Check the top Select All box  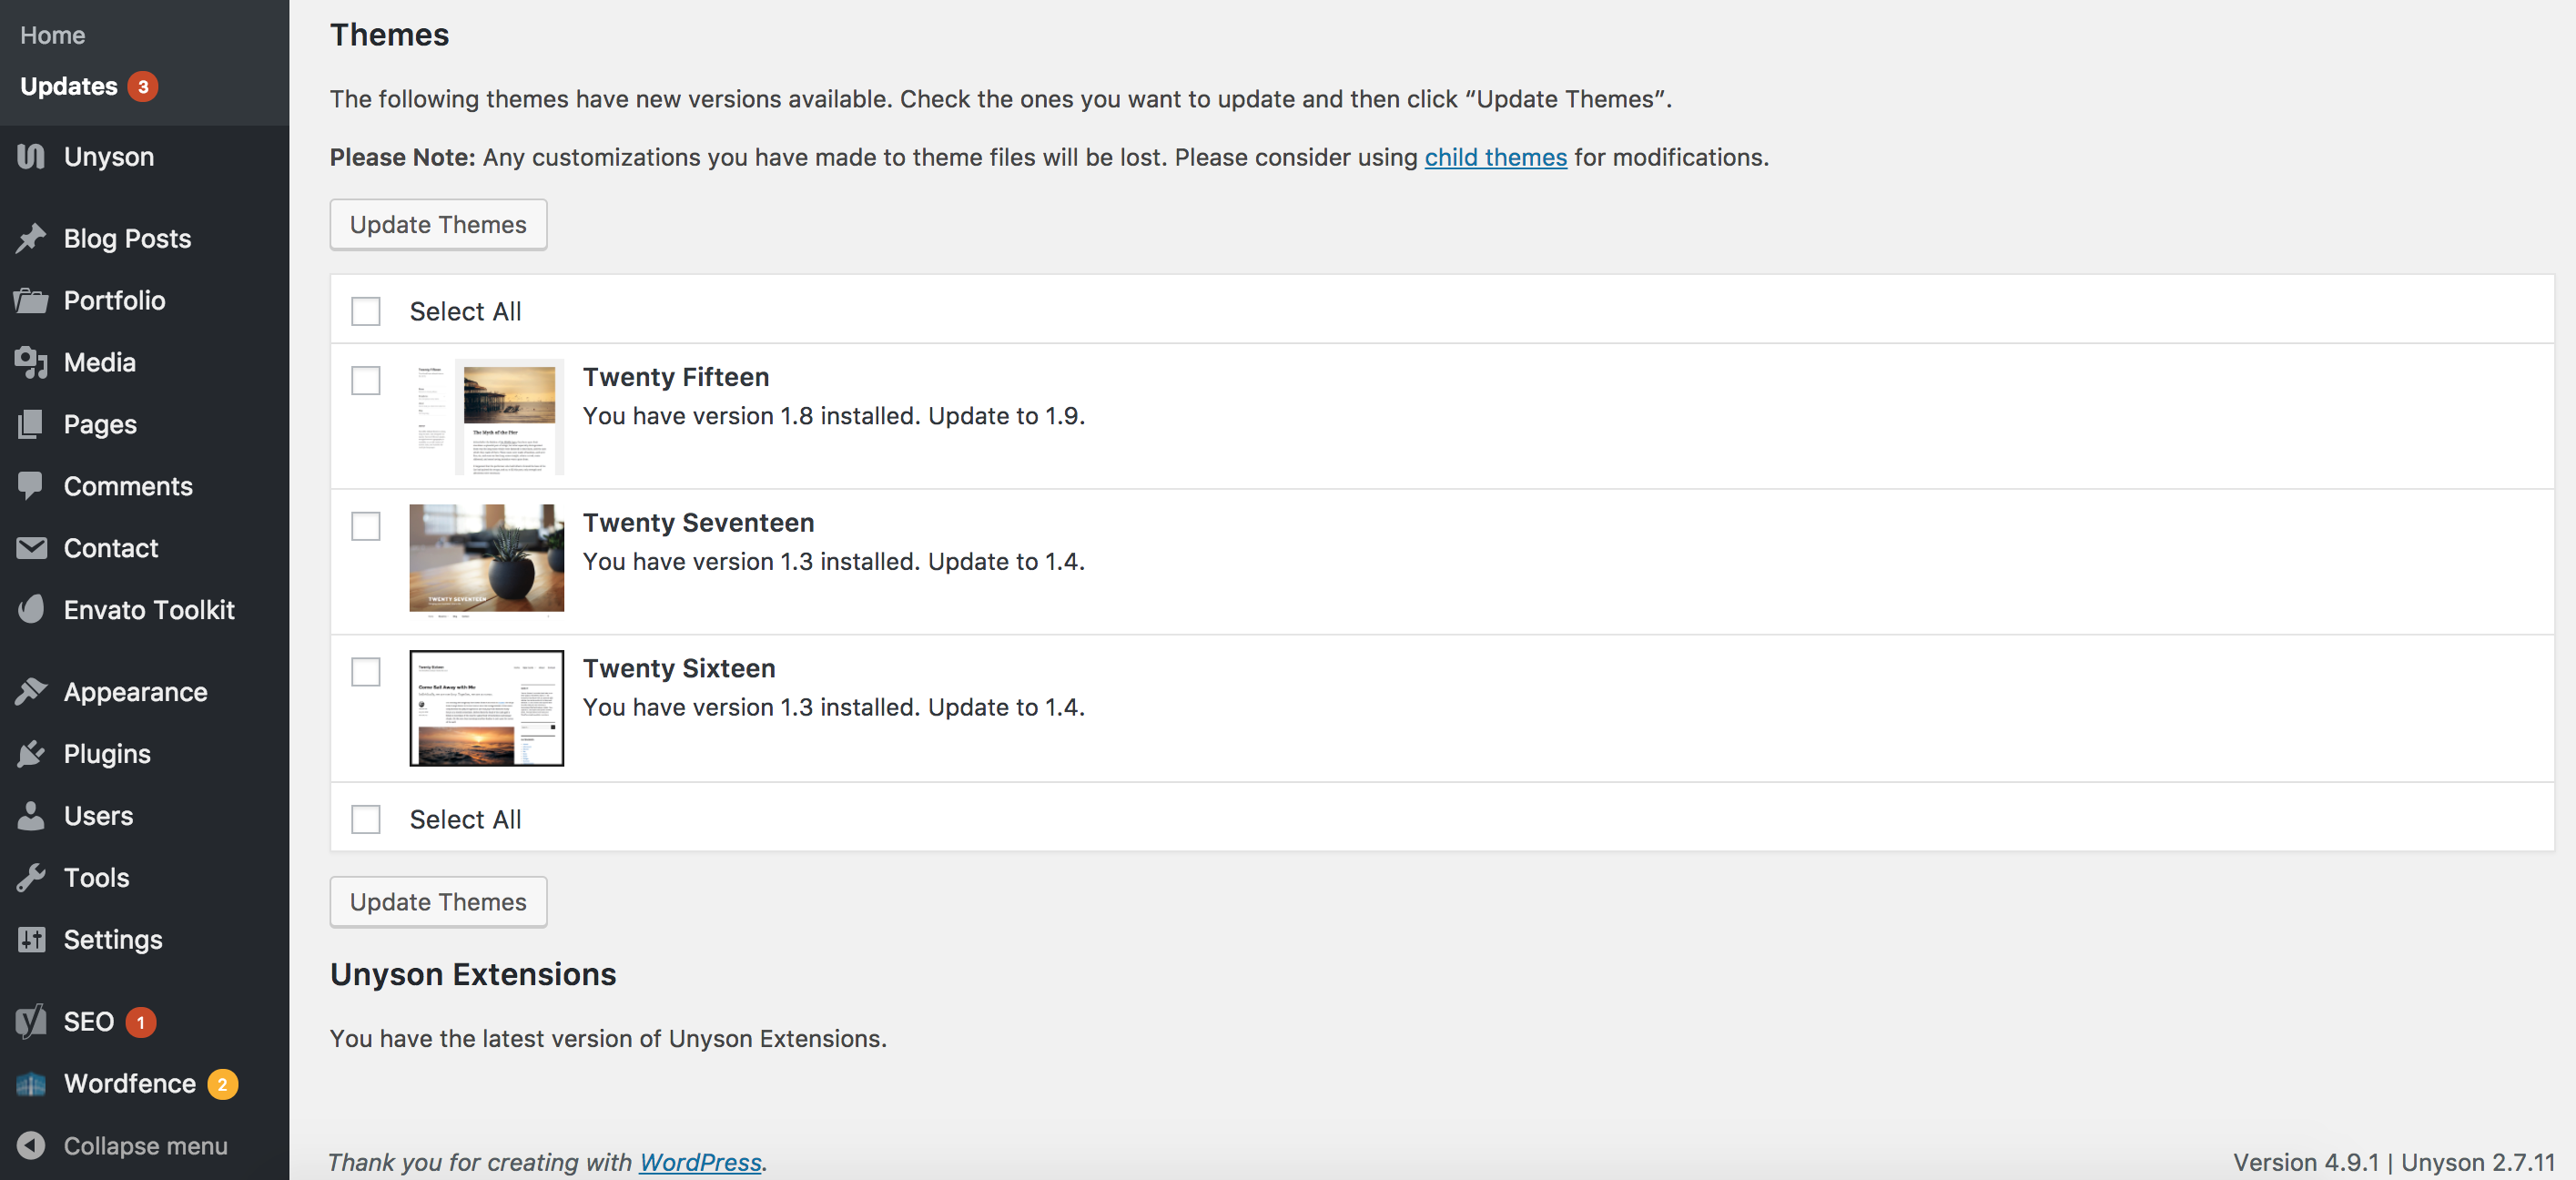(x=366, y=311)
